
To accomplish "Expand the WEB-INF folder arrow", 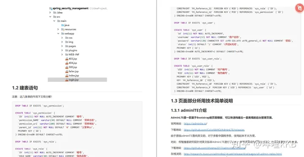I will (x=62, y=55).
